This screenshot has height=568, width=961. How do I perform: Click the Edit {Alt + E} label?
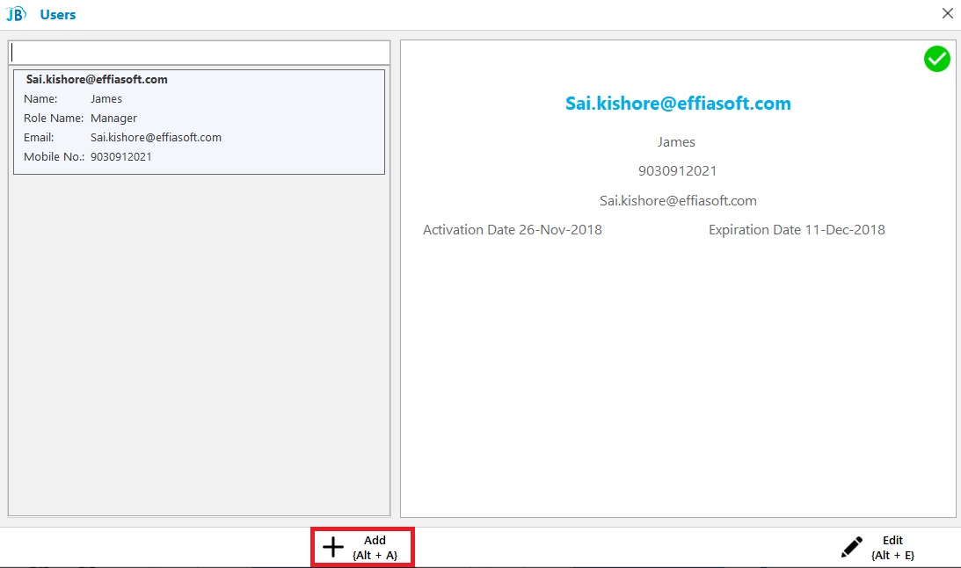(x=892, y=548)
